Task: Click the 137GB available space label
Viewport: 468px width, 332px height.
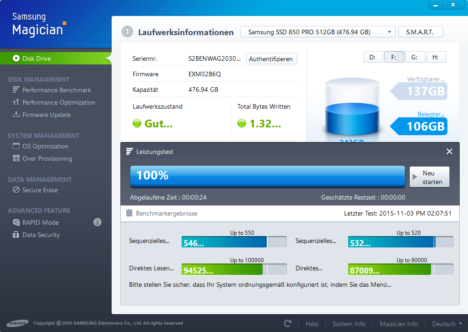Action: (x=419, y=91)
